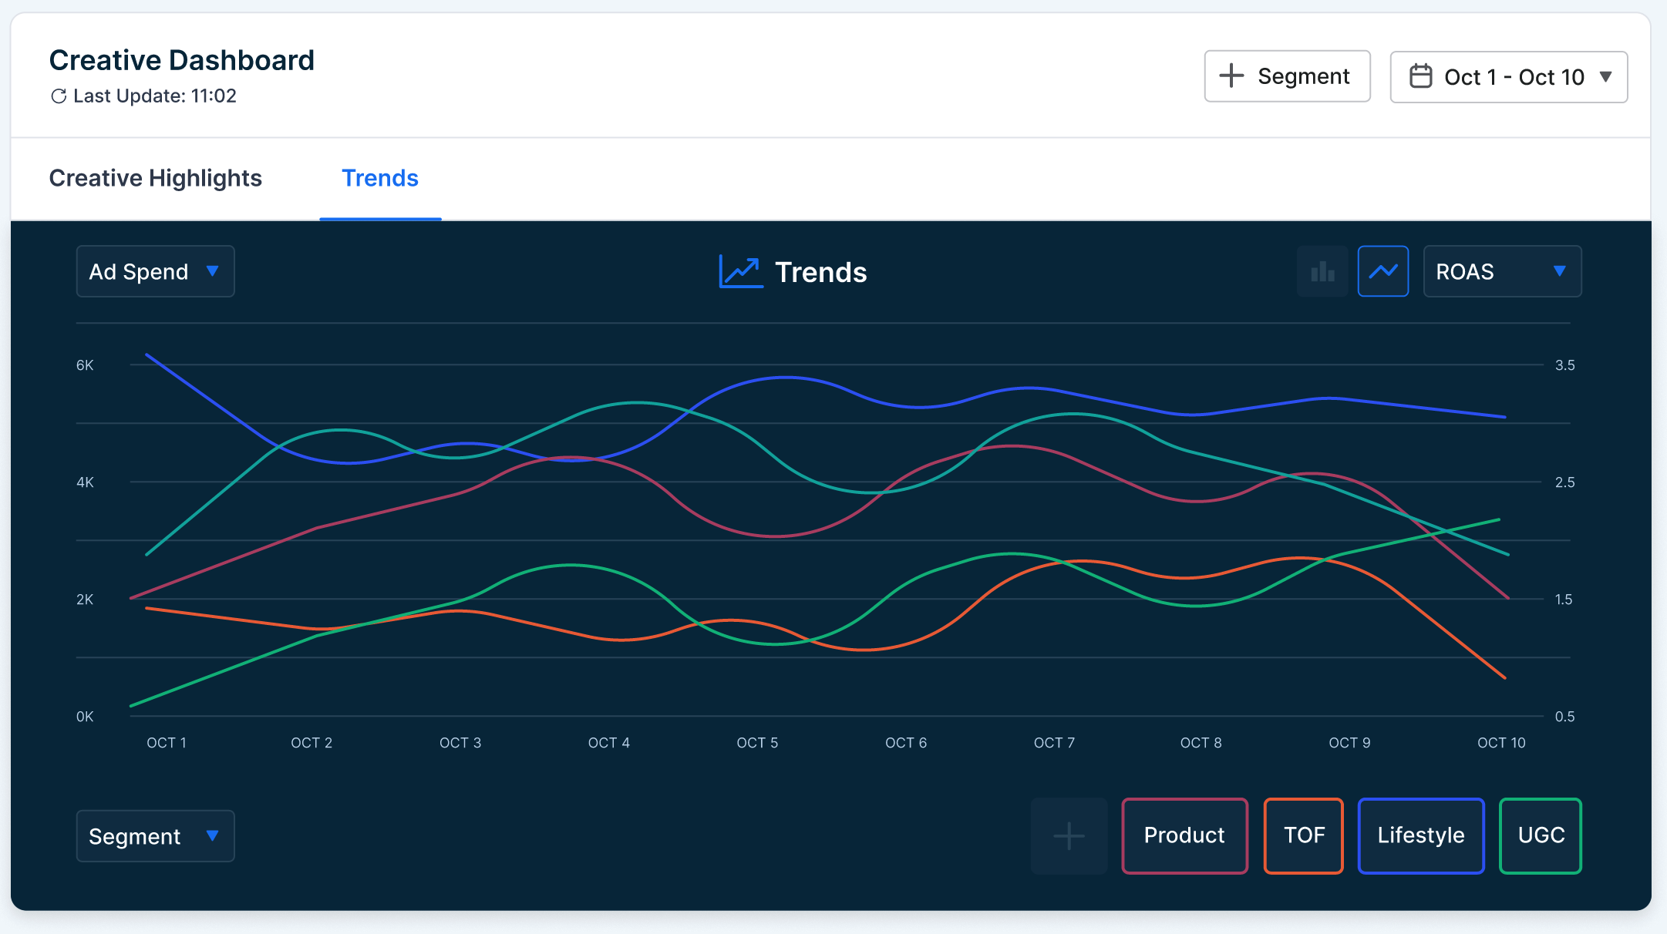Open the Ad Spend metric dropdown
This screenshot has width=1667, height=934.
[154, 271]
